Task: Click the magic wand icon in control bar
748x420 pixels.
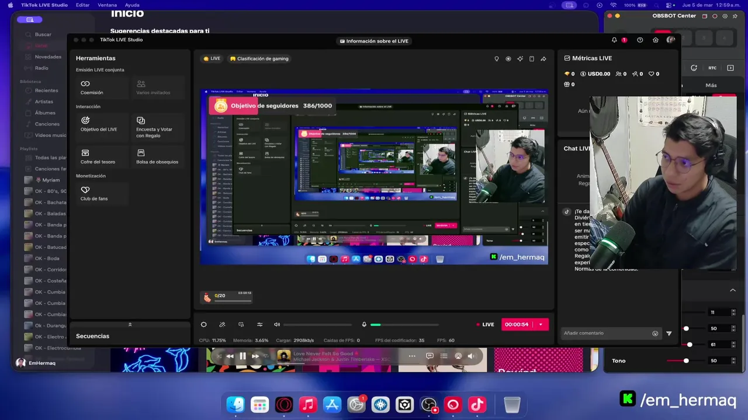Action: point(222,324)
